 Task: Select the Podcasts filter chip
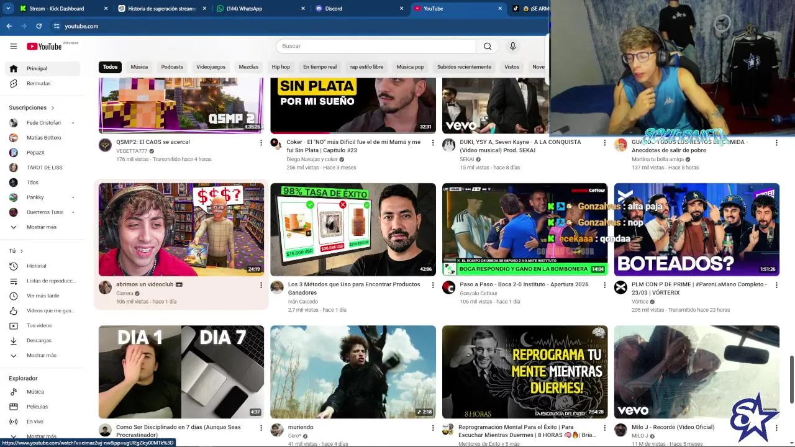(x=172, y=67)
